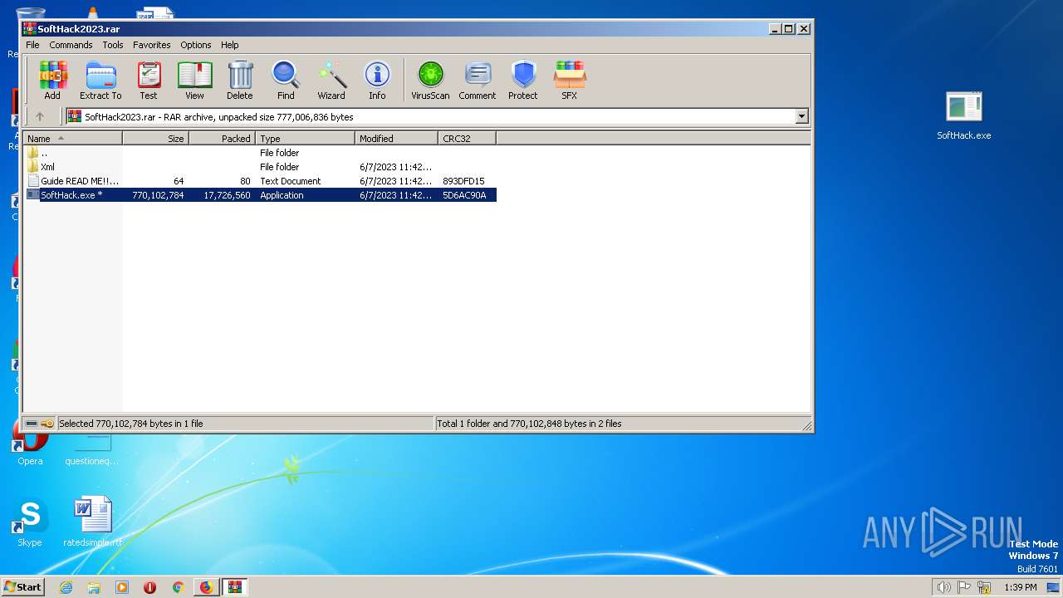Viewport: 1063px width, 598px height.
Task: Open Firefox from the taskbar
Action: pos(206,587)
